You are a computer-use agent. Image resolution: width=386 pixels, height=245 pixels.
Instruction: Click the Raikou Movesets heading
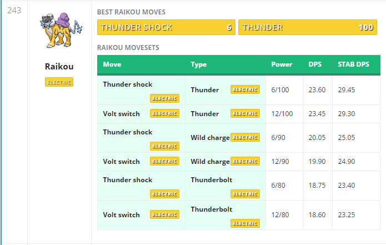click(x=128, y=48)
